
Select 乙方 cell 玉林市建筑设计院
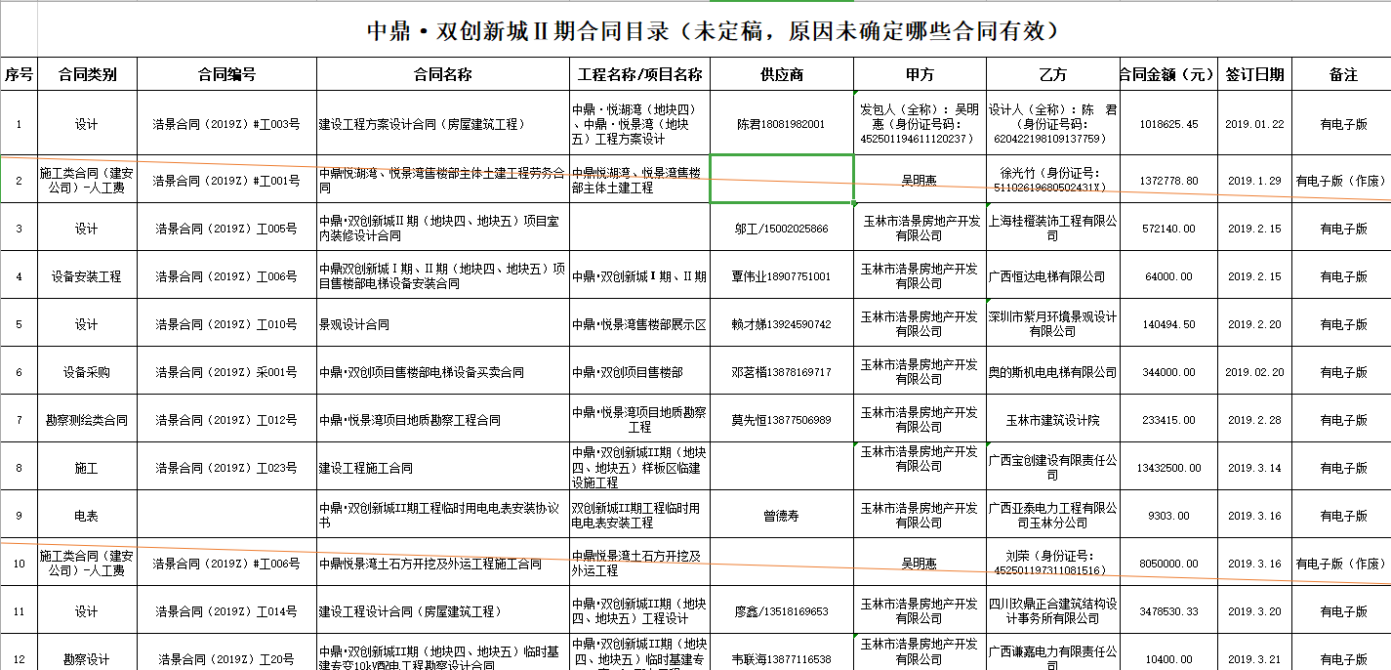click(x=1053, y=420)
